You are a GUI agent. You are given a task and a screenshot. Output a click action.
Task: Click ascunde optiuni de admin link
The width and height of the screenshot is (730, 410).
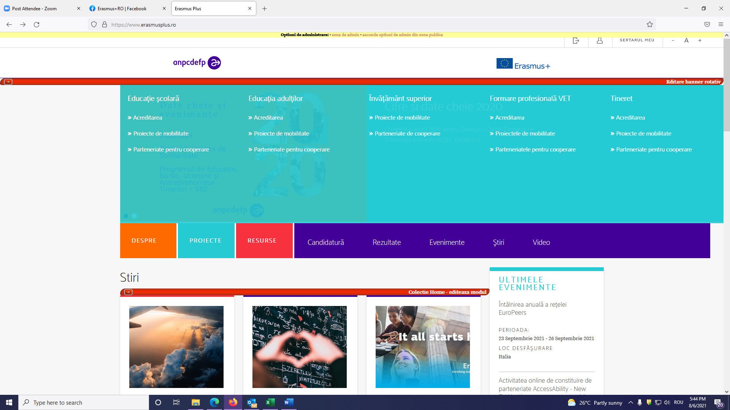(402, 35)
